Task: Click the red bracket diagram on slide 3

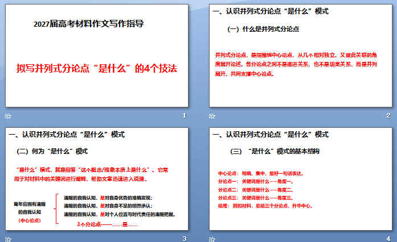Action: pyautogui.click(x=56, y=208)
